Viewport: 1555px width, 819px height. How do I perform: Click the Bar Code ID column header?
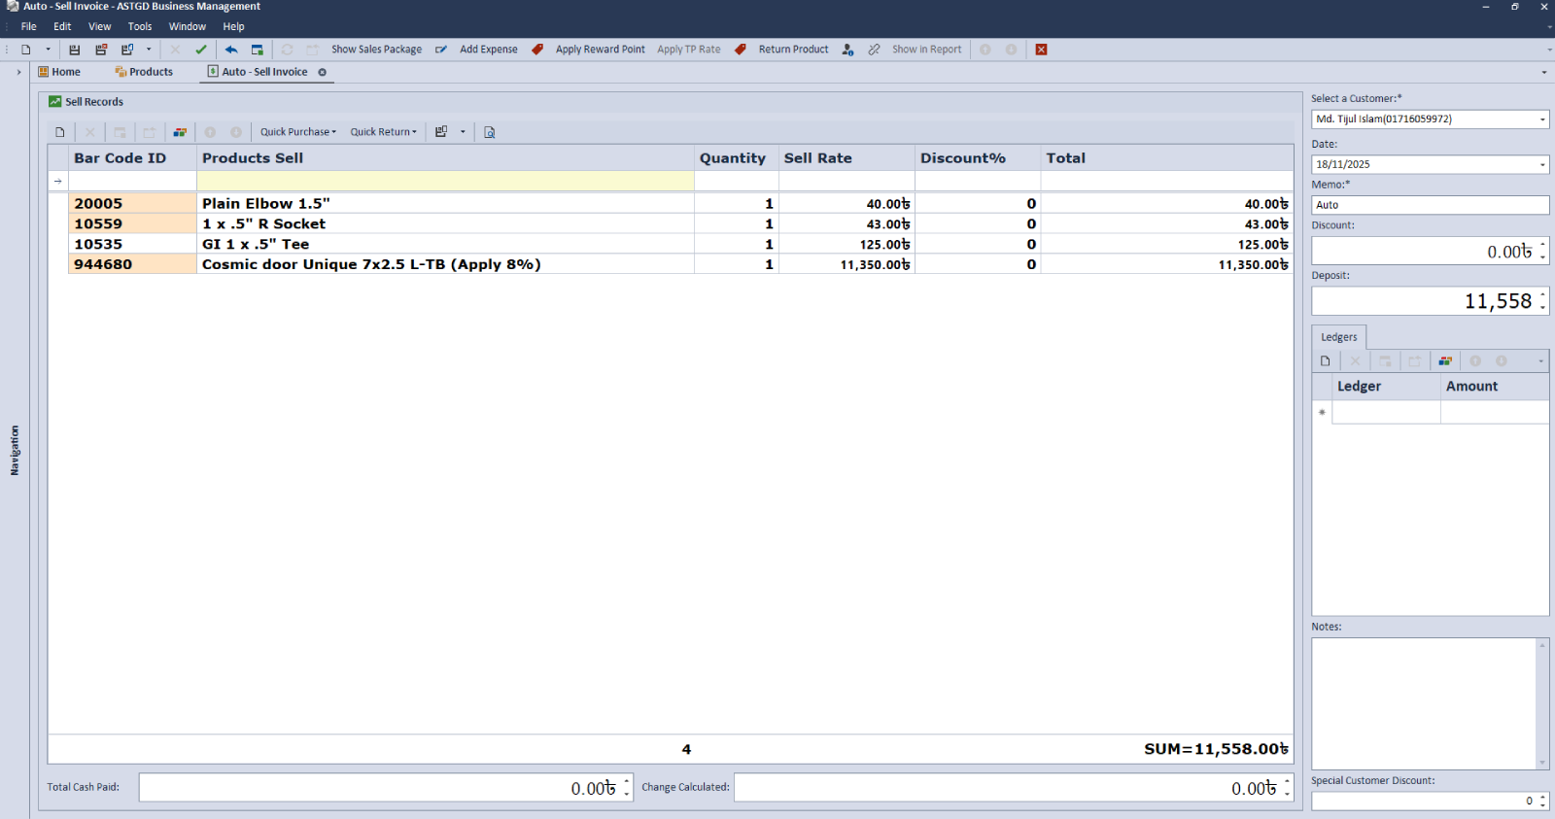[132, 158]
